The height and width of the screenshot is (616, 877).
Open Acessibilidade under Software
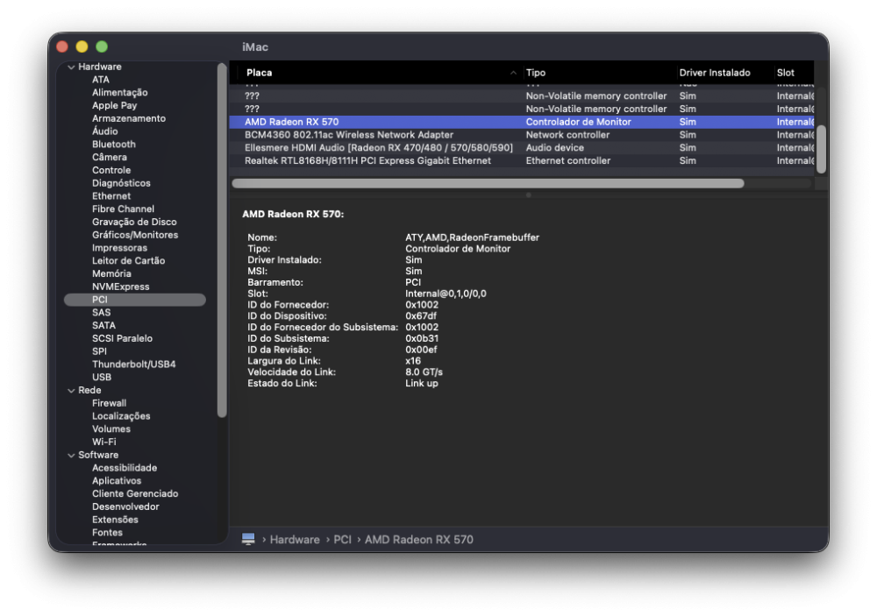[x=125, y=468]
